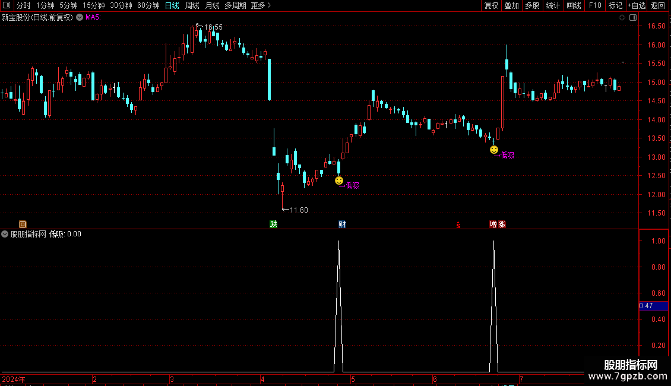Screen dimensions: 671x386
Task: Open main chart indicator settings circle icon
Action: pos(80,18)
